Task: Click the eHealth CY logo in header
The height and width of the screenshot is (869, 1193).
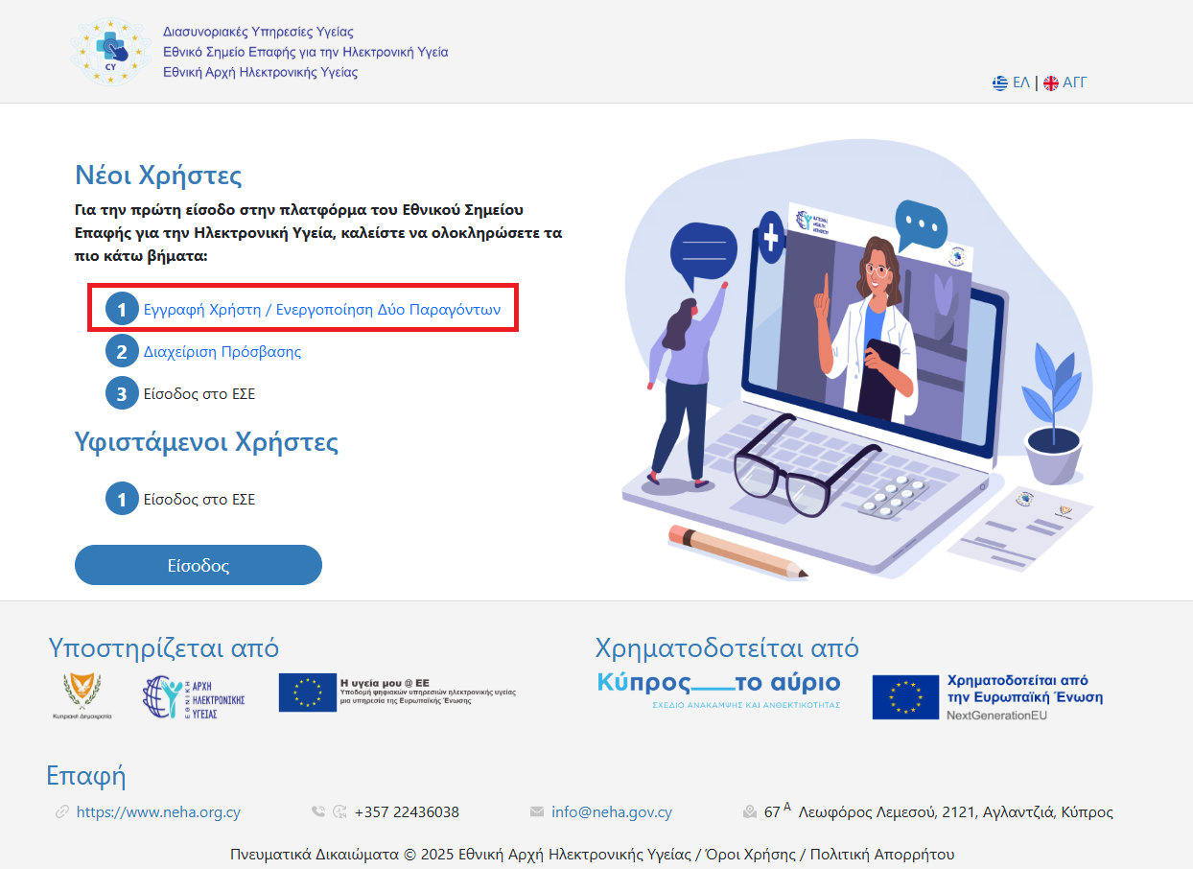Action: coord(111,51)
